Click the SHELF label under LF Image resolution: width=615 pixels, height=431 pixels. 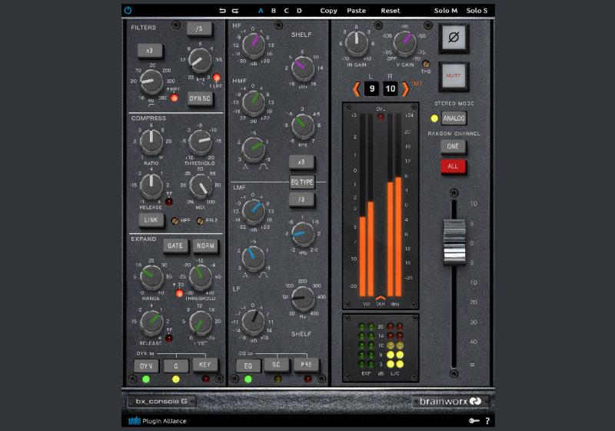[x=301, y=334]
